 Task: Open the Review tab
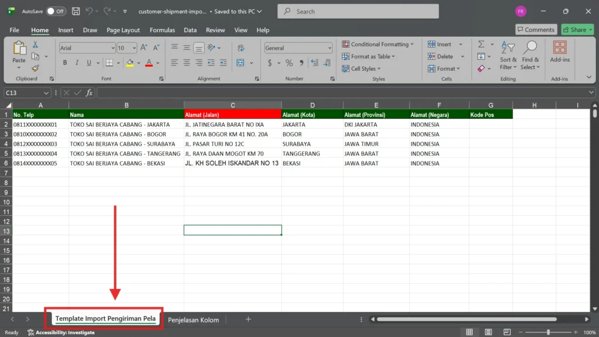(x=215, y=30)
